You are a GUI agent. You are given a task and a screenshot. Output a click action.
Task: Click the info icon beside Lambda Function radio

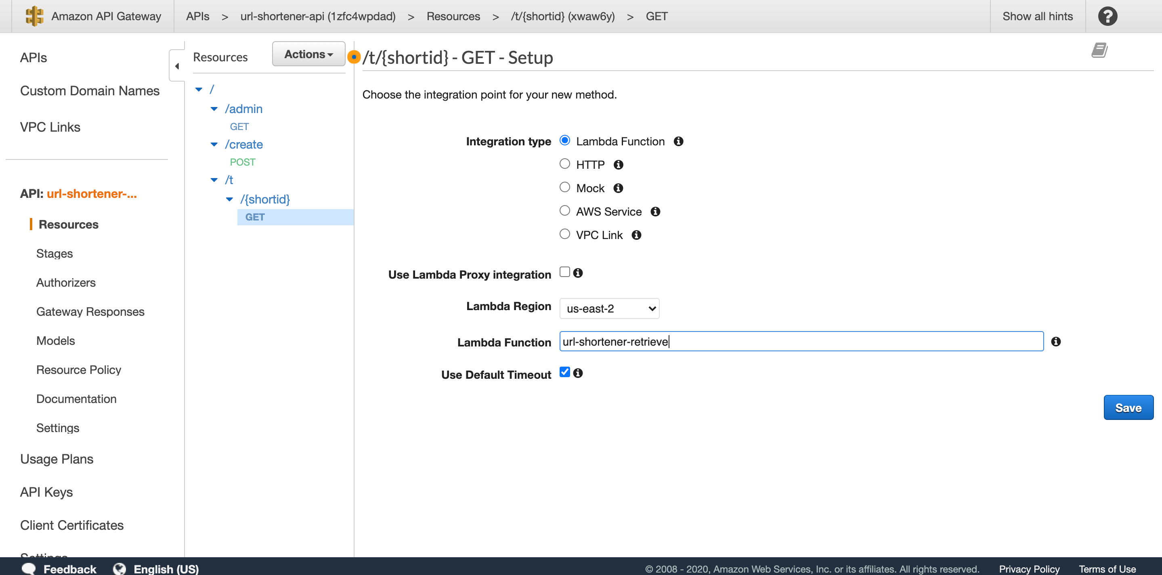pos(678,141)
